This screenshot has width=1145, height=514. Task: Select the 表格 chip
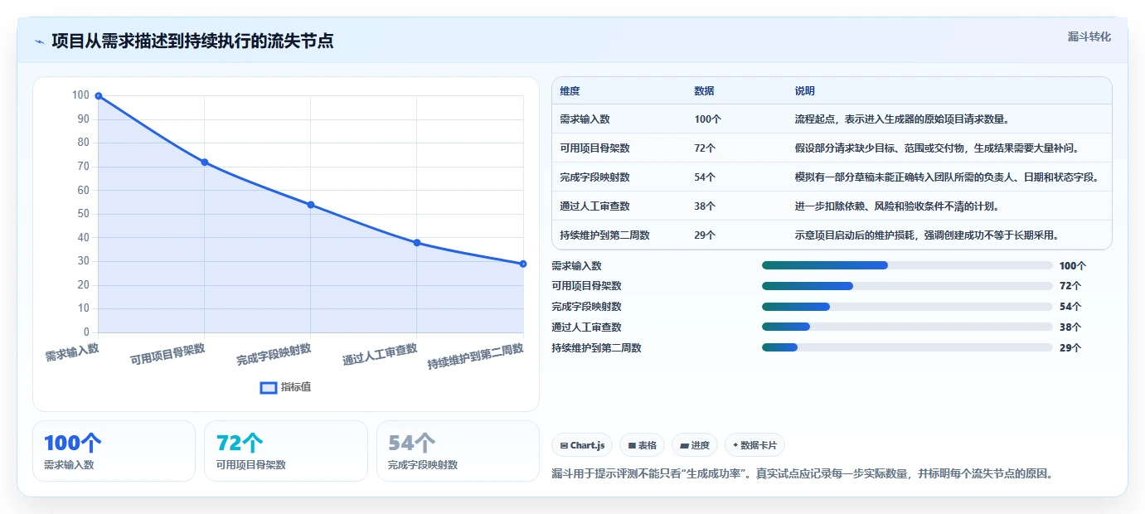click(642, 445)
